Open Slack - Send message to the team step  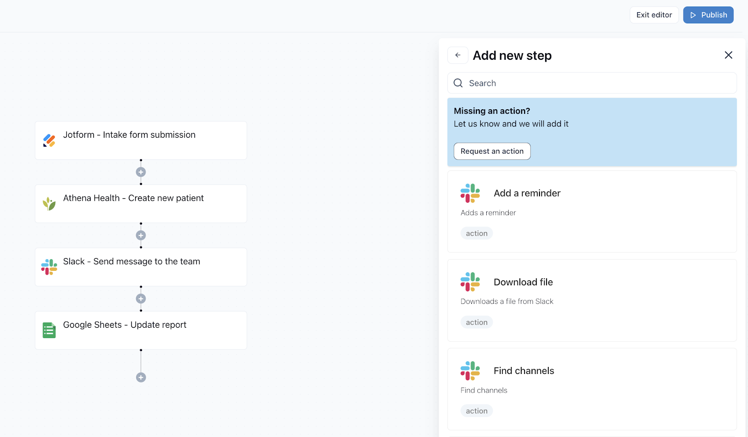[141, 267]
